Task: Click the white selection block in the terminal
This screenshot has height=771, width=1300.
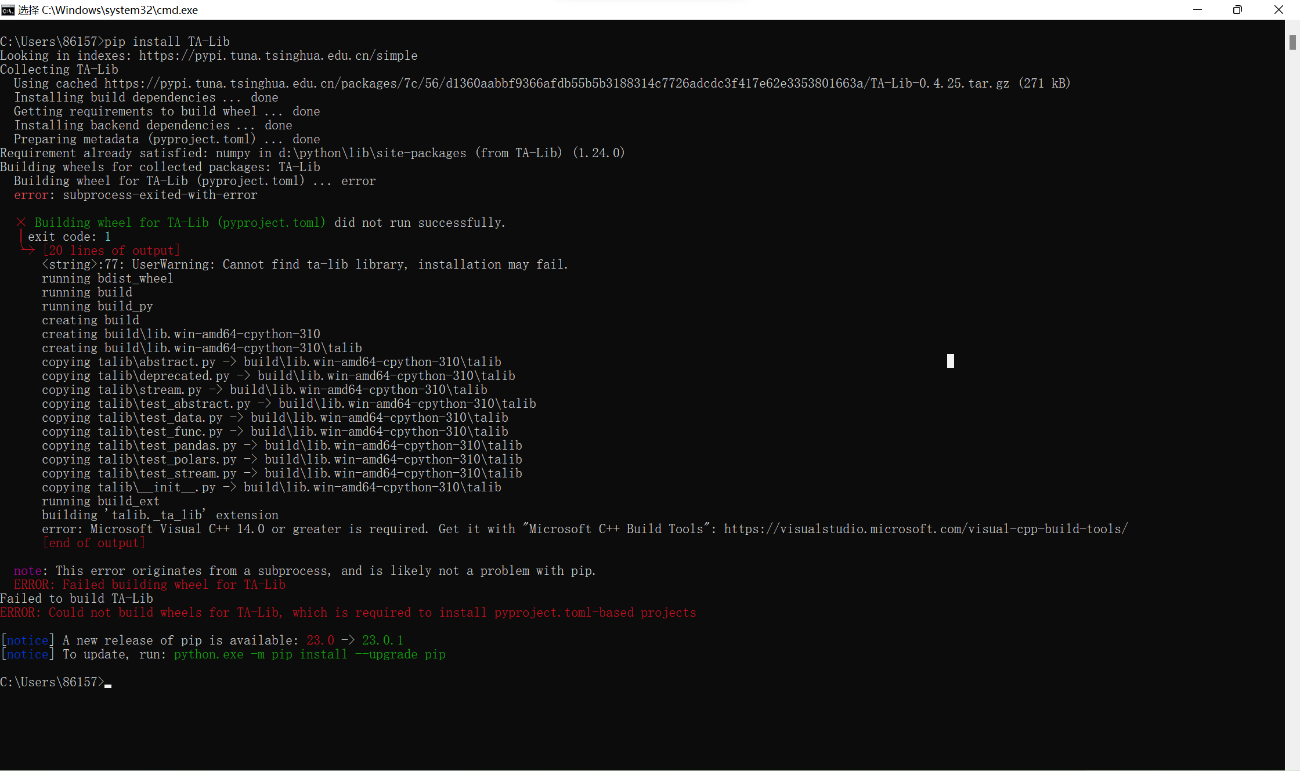Action: (951, 361)
